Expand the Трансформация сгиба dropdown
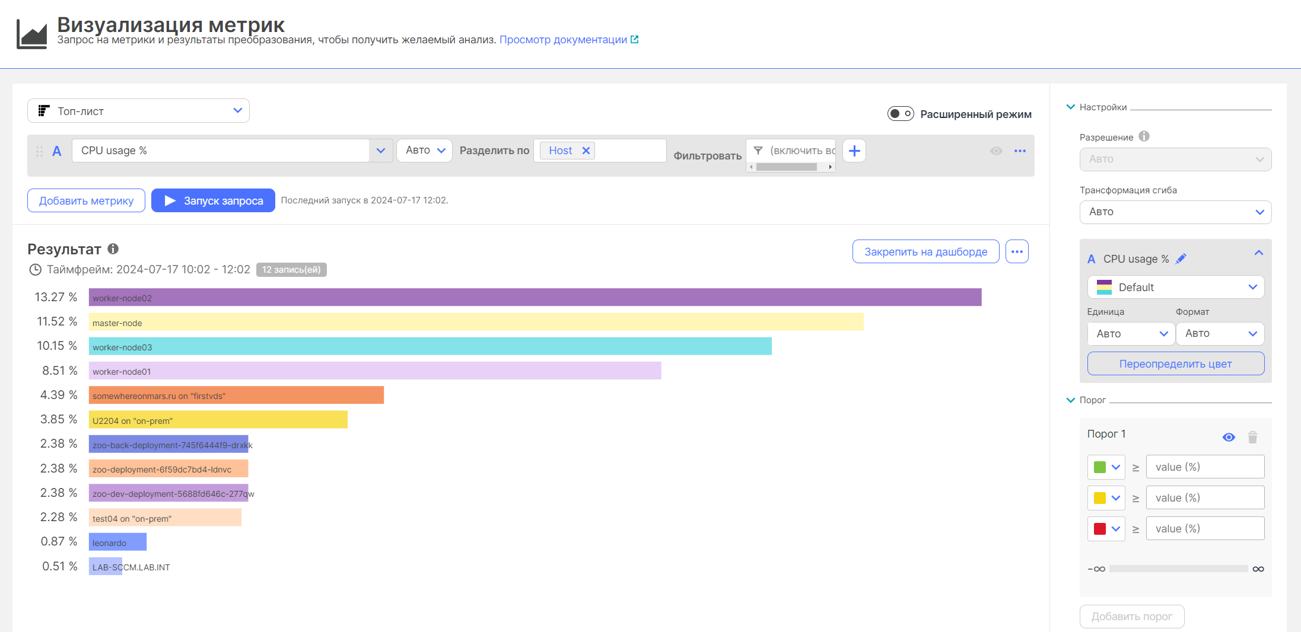Image resolution: width=1301 pixels, height=632 pixels. coord(1175,212)
